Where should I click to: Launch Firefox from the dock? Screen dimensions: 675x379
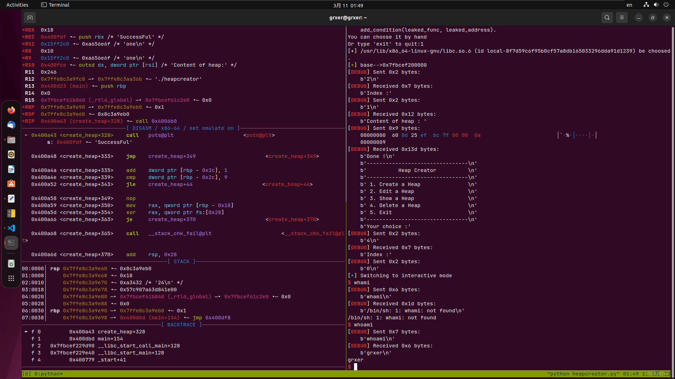pos(11,110)
